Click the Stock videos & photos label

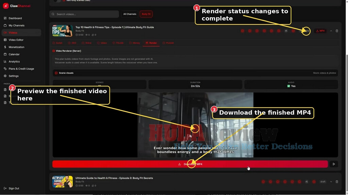324,73
